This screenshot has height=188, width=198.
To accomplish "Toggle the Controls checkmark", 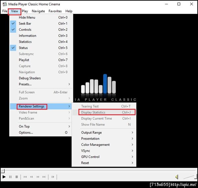I will click(13, 30).
